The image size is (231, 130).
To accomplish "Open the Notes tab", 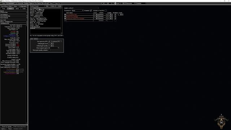I will coord(15,6).
